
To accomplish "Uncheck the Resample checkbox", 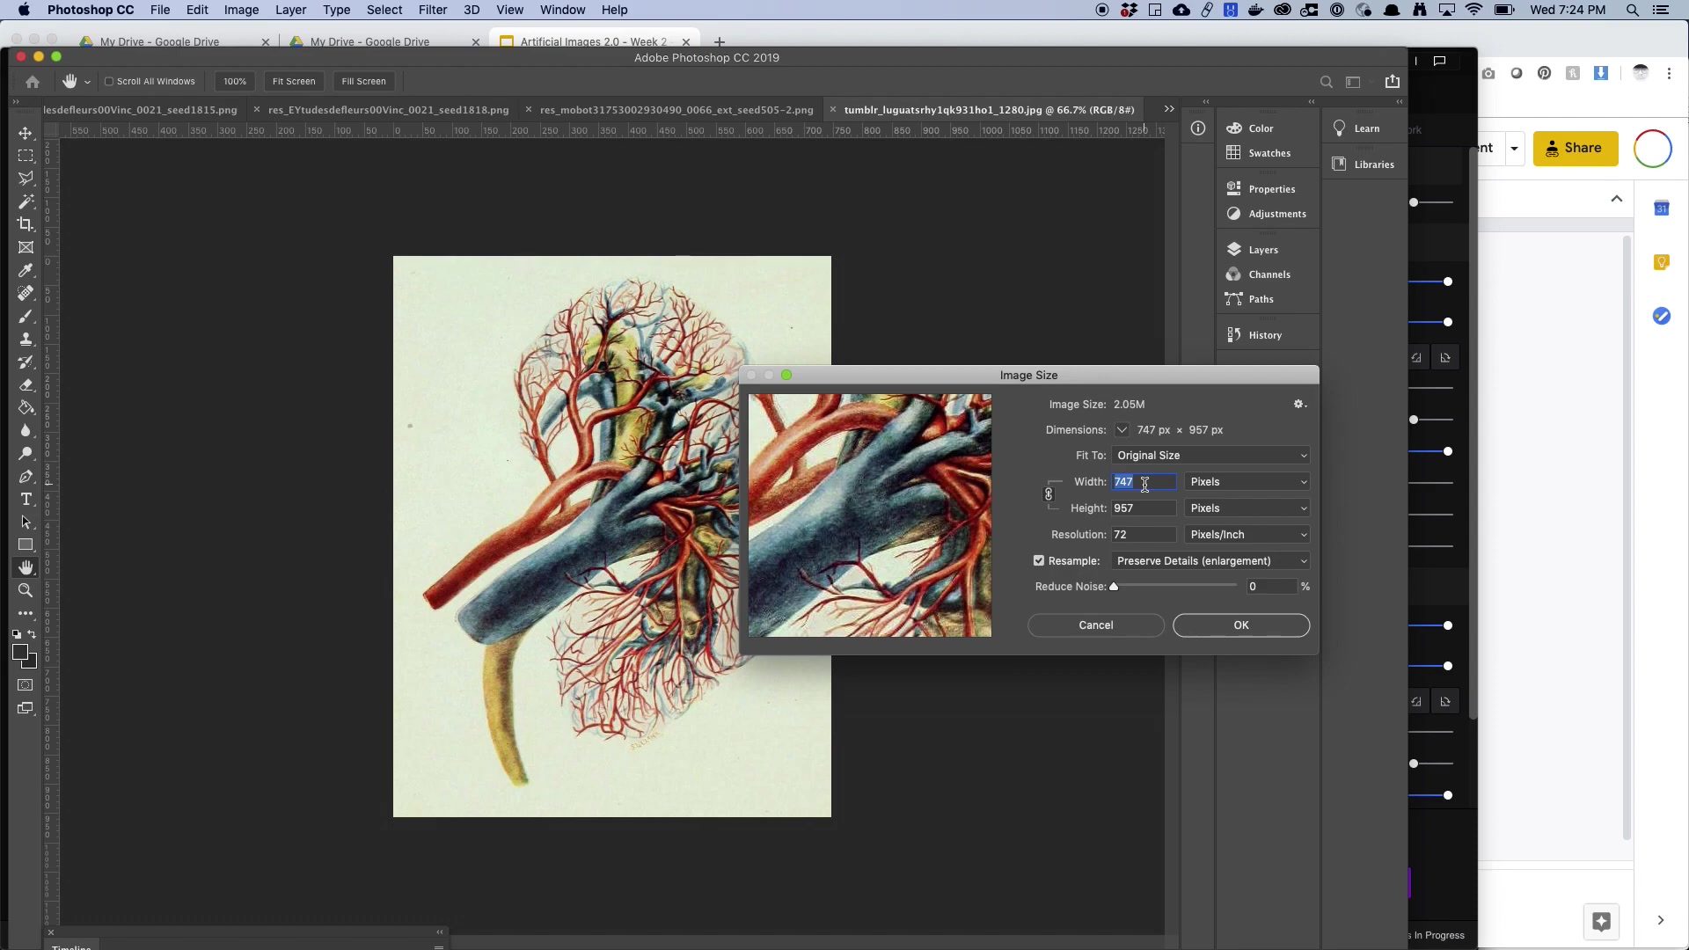I will tap(1039, 560).
